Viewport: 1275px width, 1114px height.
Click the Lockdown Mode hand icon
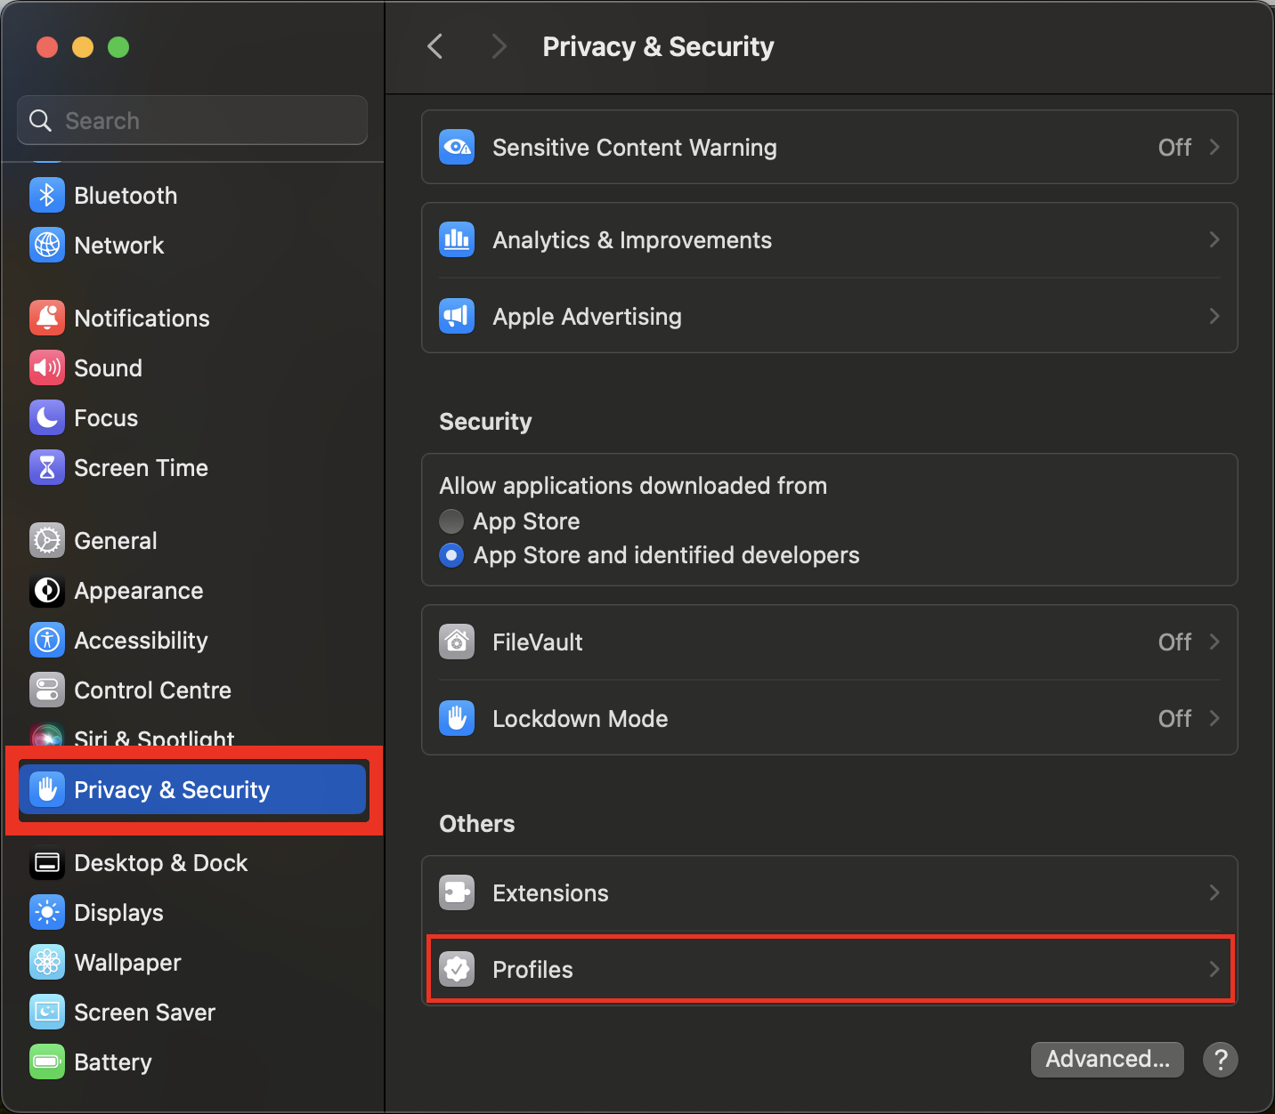tap(457, 719)
